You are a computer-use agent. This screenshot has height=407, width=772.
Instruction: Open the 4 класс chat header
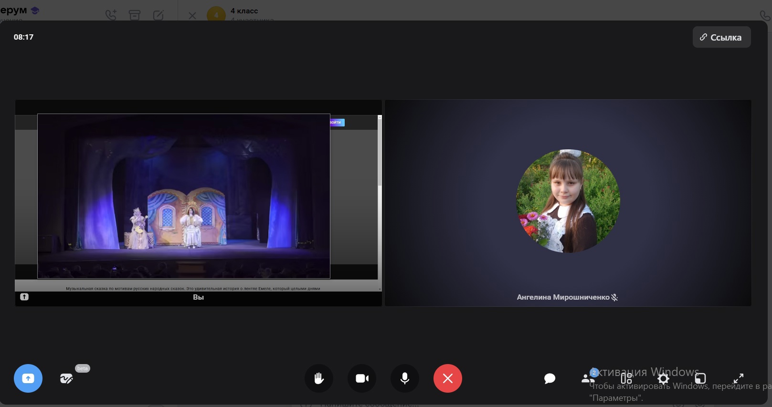point(244,11)
